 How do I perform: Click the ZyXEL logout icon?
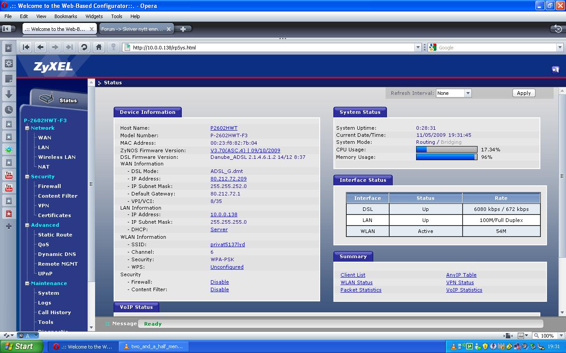555,69
